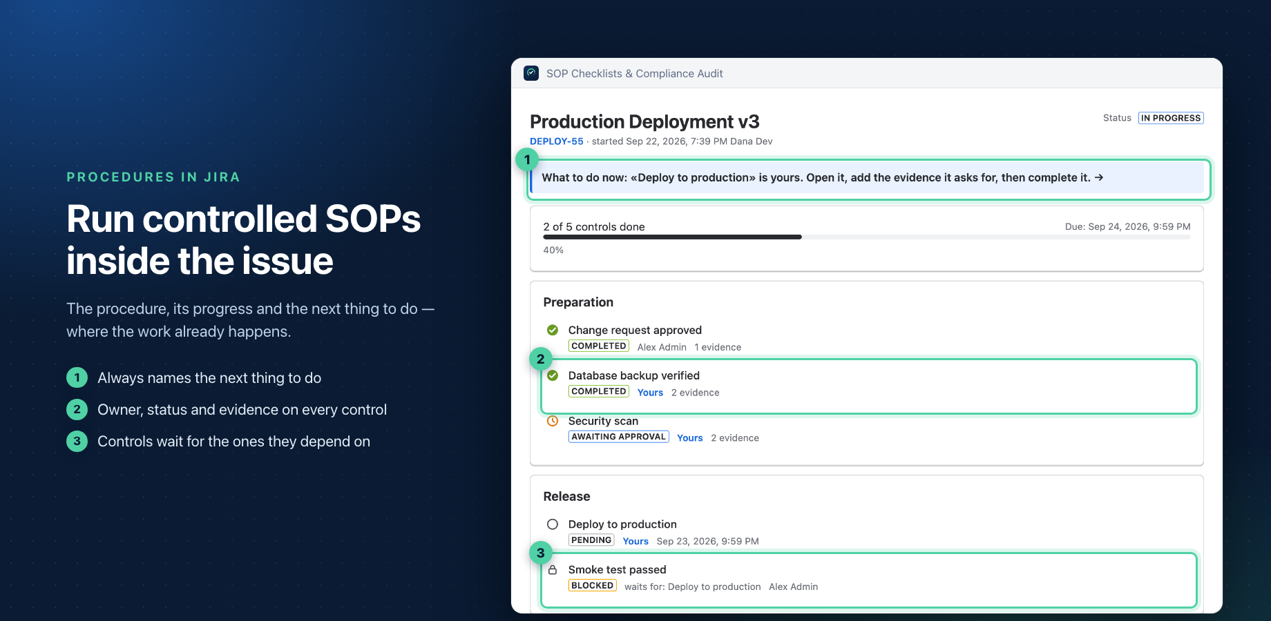Open the Smoke test passed control
Image resolution: width=1271 pixels, height=621 pixels.
coord(617,570)
